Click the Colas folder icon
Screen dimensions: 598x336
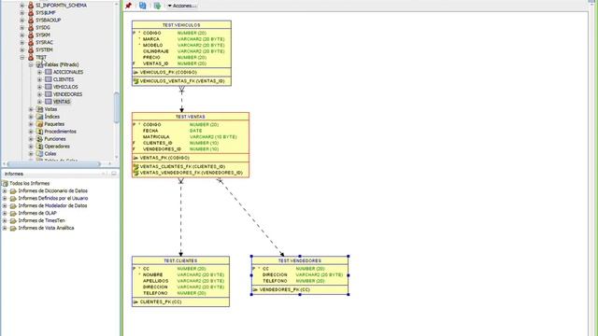coord(39,153)
